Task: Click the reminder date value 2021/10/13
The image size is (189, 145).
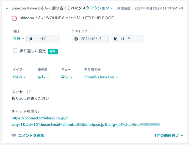Action: [91, 39]
